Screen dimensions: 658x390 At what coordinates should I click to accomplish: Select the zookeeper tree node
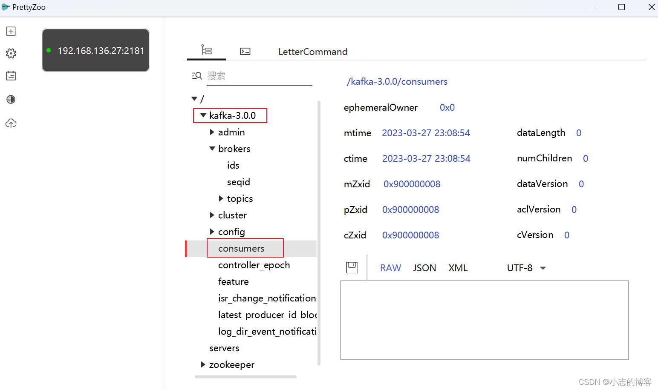click(x=232, y=365)
